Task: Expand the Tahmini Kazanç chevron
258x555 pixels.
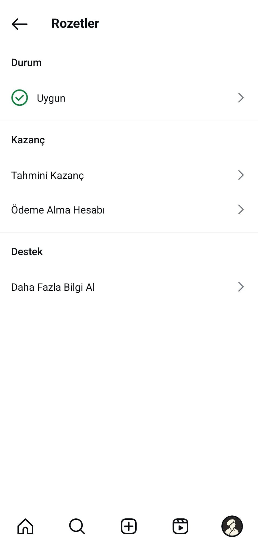Action: 241,175
